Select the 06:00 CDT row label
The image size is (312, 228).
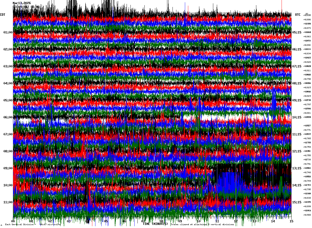[x=8, y=117]
